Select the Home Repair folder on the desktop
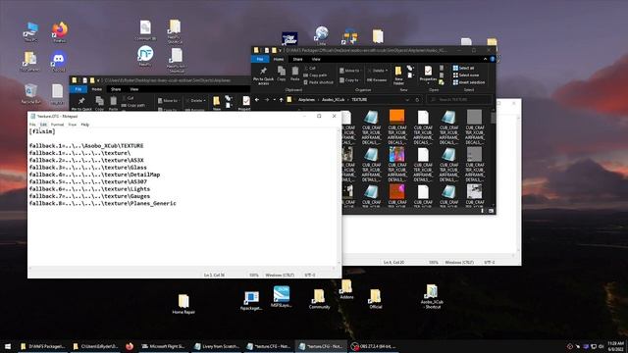 183,304
